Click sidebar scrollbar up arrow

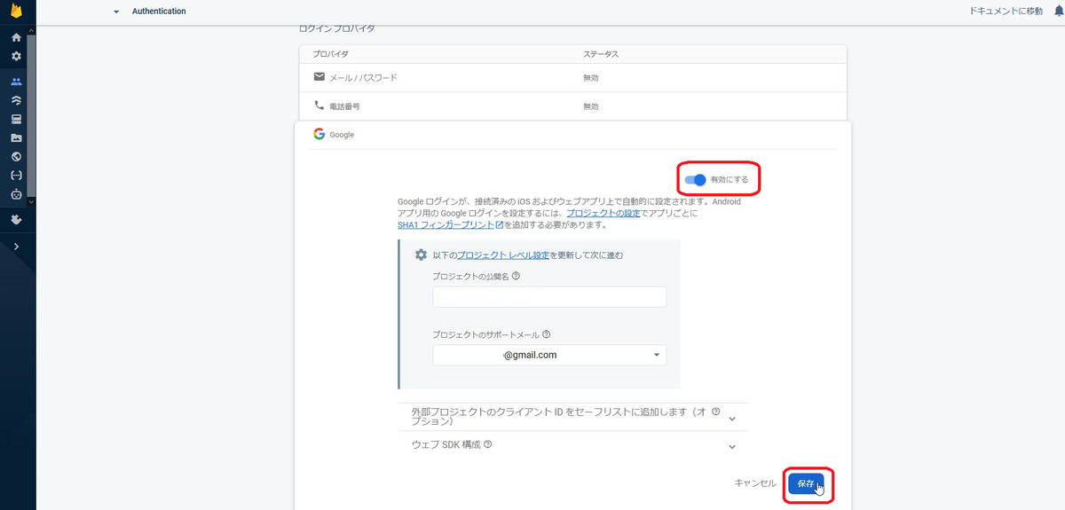[x=32, y=31]
